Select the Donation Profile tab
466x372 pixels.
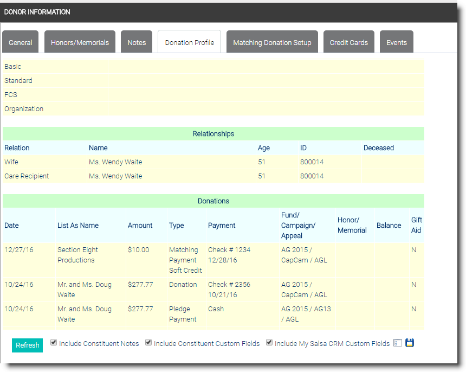[189, 42]
